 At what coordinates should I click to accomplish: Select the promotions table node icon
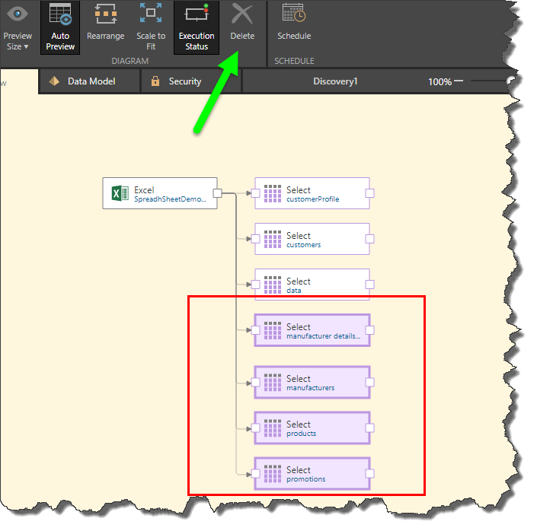tap(273, 474)
